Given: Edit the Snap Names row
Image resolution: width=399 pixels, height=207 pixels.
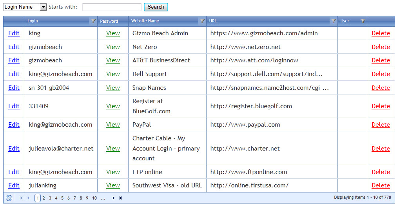Looking at the screenshot, I should coord(14,87).
